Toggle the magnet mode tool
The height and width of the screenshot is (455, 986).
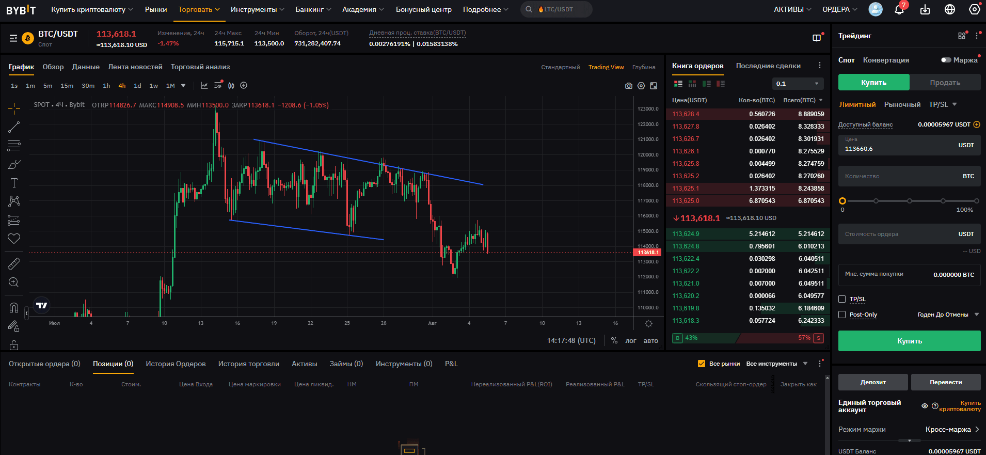[14, 308]
